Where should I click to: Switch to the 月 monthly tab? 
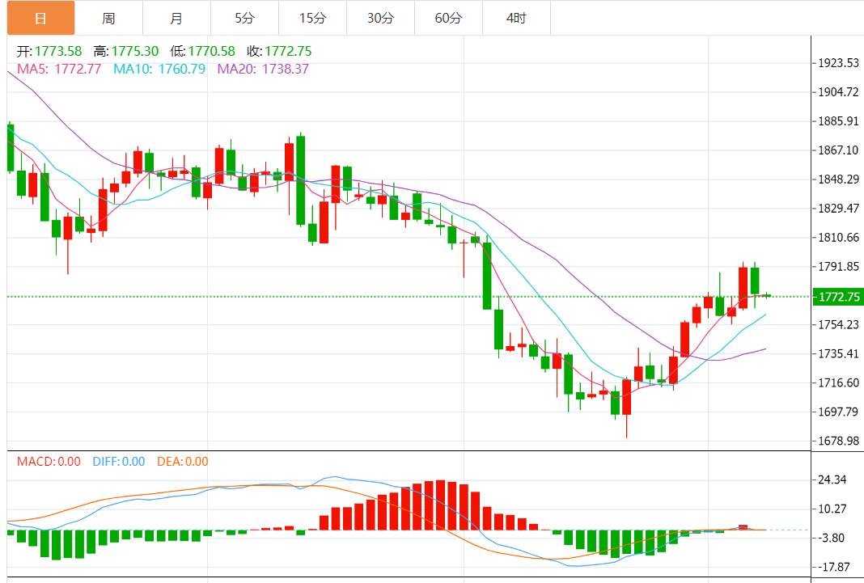click(176, 18)
